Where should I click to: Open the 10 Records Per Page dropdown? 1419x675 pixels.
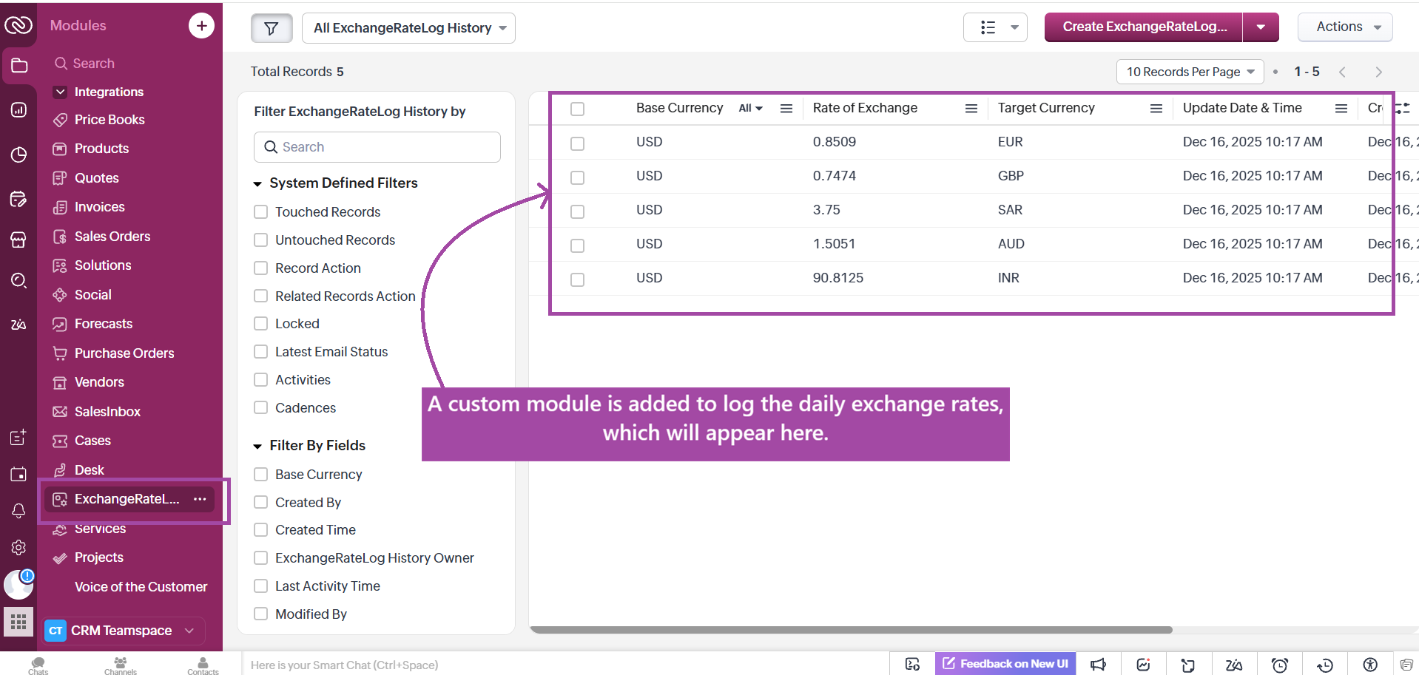[1190, 72]
